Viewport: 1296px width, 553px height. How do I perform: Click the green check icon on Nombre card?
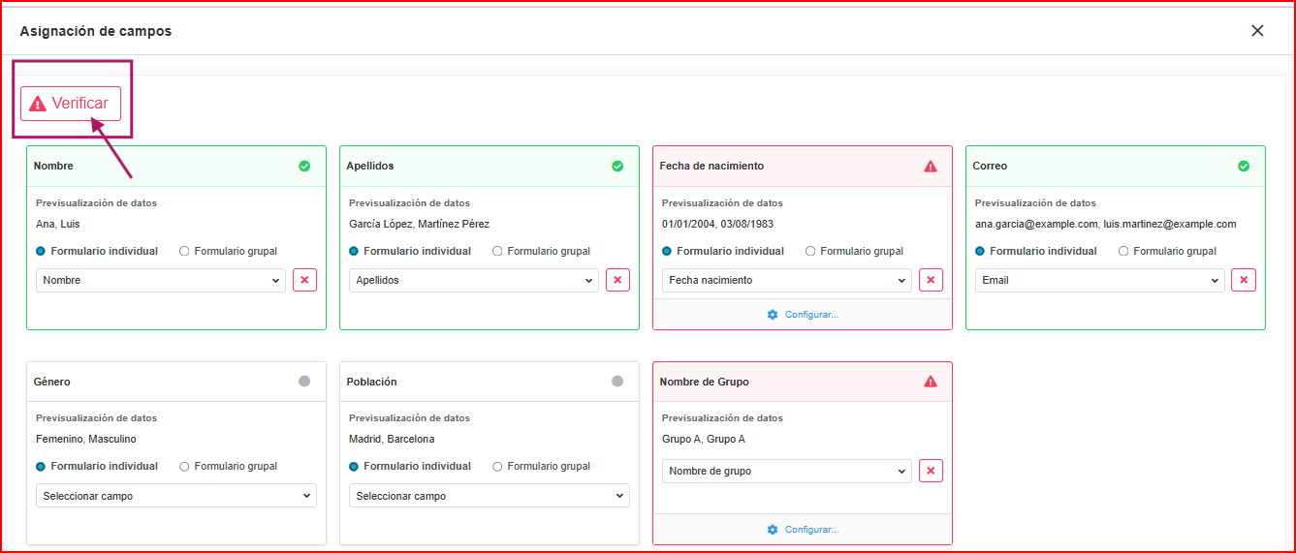point(304,167)
